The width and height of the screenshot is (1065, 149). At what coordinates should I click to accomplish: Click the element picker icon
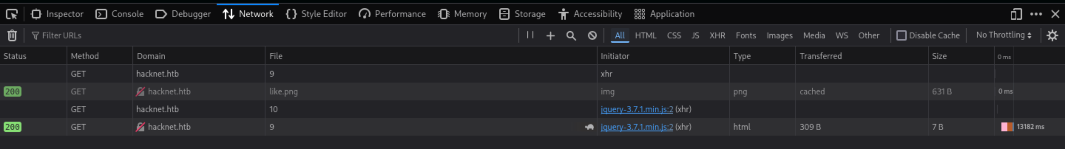click(x=11, y=14)
